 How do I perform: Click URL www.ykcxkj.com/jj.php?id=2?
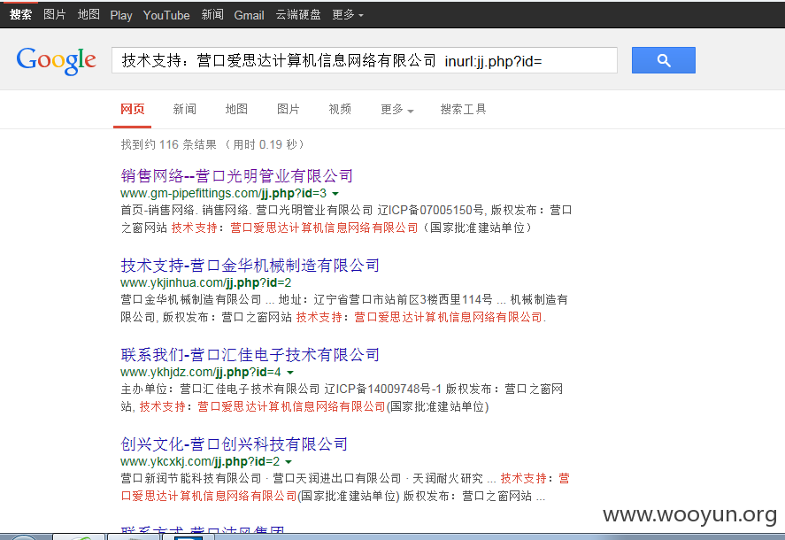[200, 461]
